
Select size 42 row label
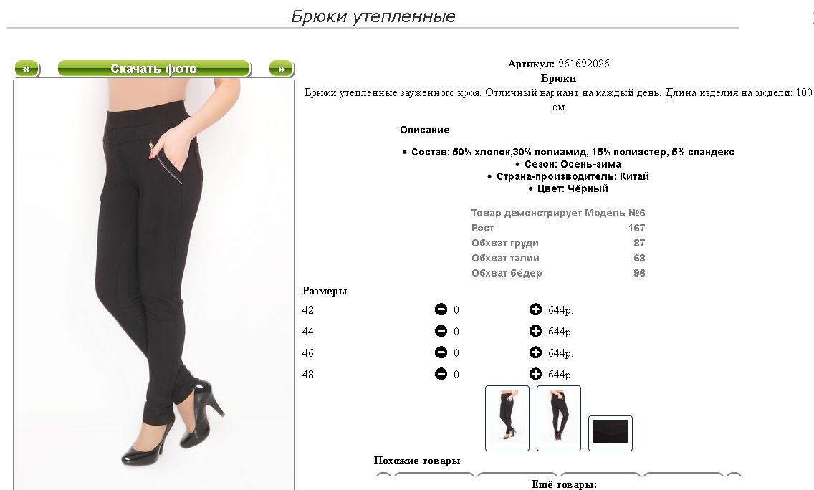[x=308, y=310]
